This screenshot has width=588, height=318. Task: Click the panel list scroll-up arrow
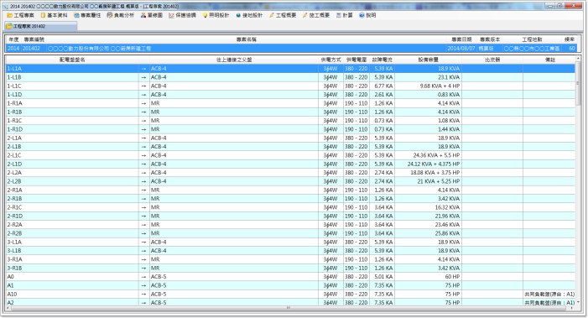(x=578, y=59)
